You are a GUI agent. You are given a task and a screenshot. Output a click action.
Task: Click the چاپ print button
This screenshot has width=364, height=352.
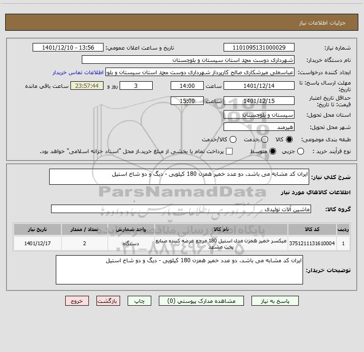click(x=139, y=301)
